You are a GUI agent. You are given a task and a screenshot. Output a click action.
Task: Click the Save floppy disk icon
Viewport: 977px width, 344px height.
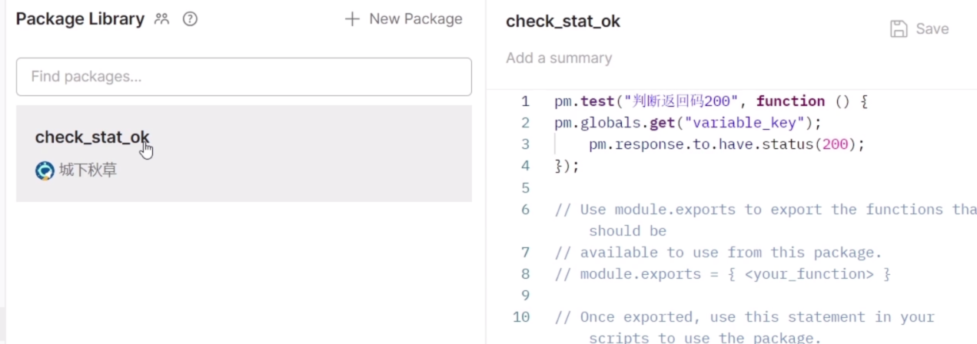(x=899, y=29)
